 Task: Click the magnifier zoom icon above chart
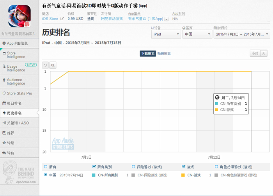pos(53,65)
